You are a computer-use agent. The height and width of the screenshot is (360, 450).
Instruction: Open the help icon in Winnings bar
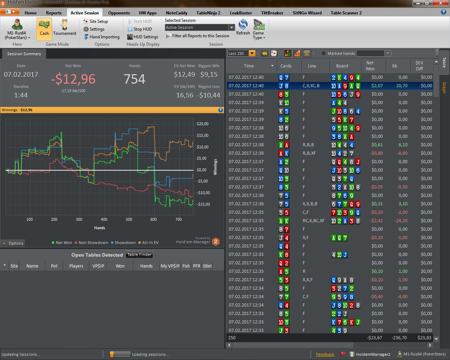[221, 110]
